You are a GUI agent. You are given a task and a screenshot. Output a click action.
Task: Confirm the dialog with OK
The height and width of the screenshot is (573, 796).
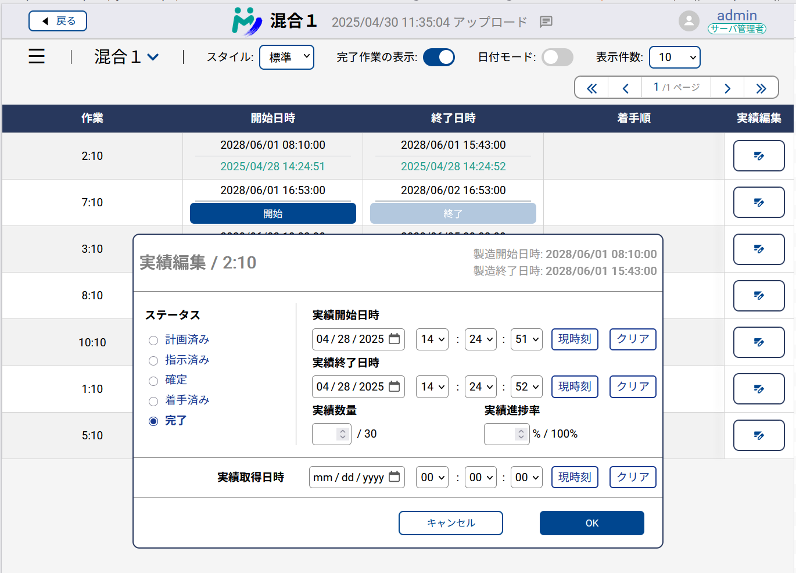coord(591,523)
